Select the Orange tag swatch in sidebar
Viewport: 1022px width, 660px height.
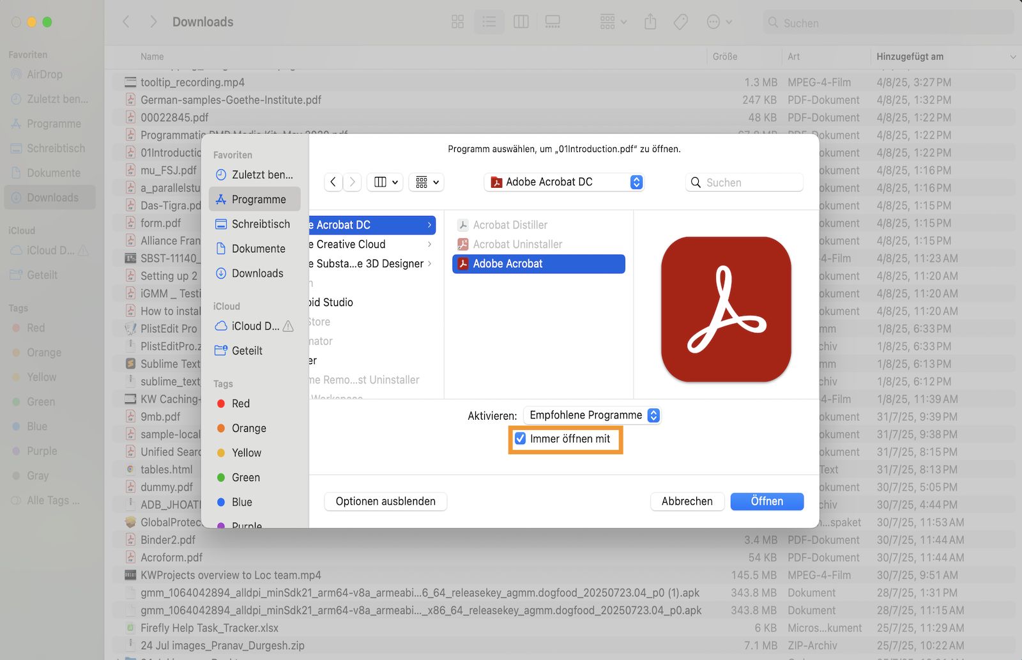pyautogui.click(x=43, y=352)
